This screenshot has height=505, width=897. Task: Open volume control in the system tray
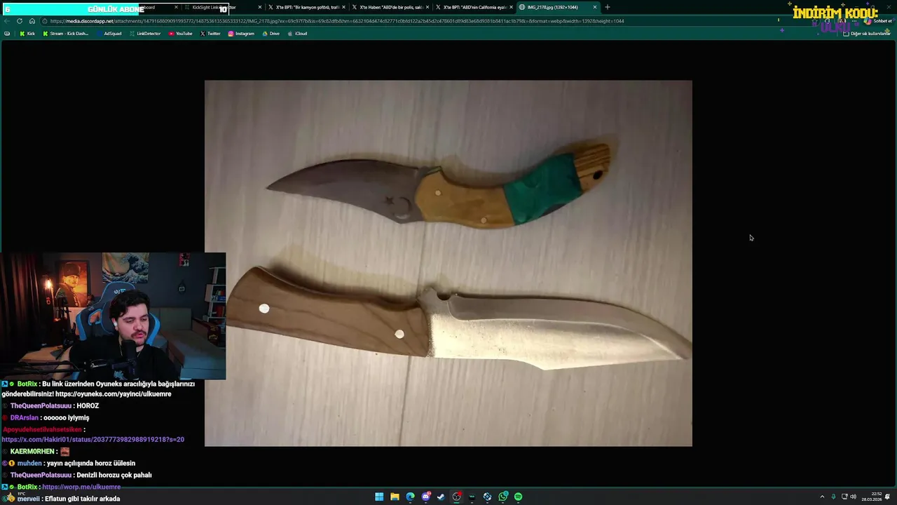point(853,497)
